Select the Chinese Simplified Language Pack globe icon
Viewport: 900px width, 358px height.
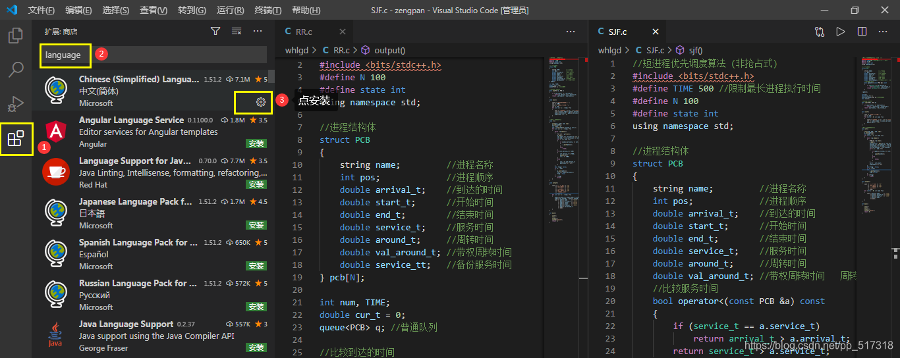[x=56, y=91]
